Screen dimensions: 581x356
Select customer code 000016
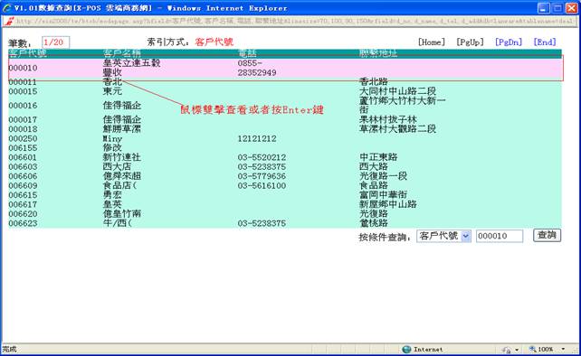click(23, 106)
